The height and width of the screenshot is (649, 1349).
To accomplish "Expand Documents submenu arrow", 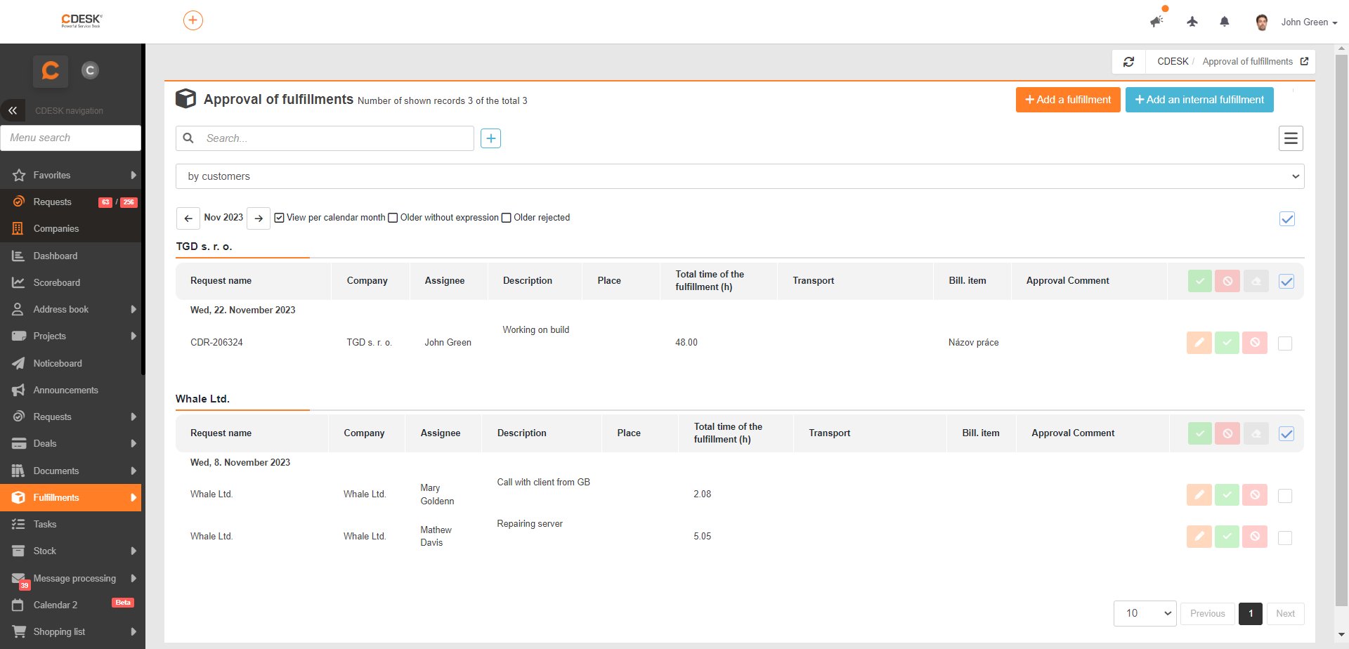I will [133, 471].
